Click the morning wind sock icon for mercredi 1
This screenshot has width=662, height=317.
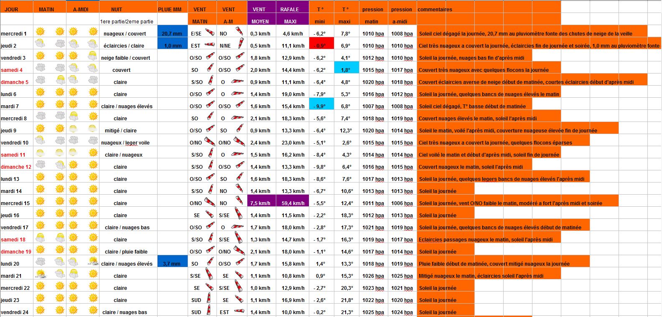pyautogui.click(x=210, y=32)
